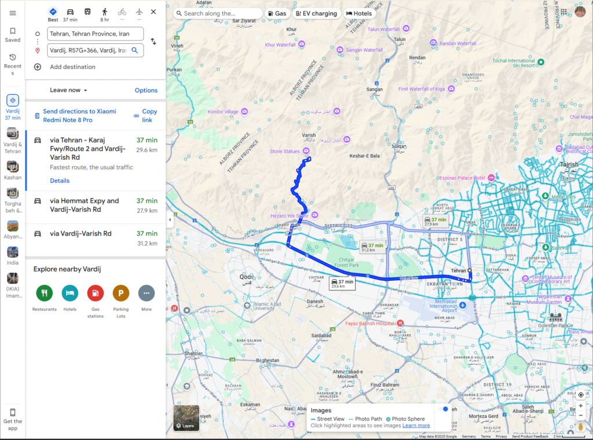593x440 pixels.
Task: Click Kondor village marker
Action: (244, 111)
